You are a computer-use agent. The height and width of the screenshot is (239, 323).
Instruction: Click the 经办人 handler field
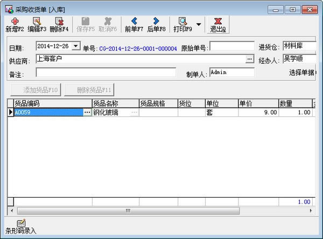[299, 59]
